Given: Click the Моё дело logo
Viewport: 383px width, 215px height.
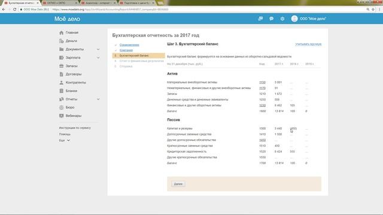Looking at the screenshot, I should [x=67, y=19].
